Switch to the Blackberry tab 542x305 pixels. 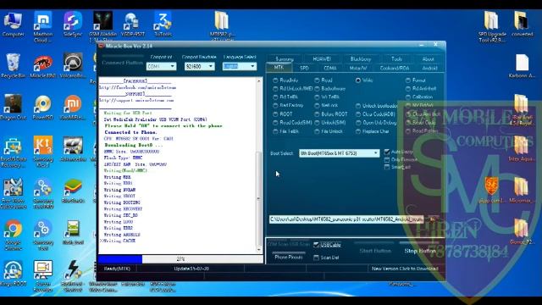tap(361, 59)
